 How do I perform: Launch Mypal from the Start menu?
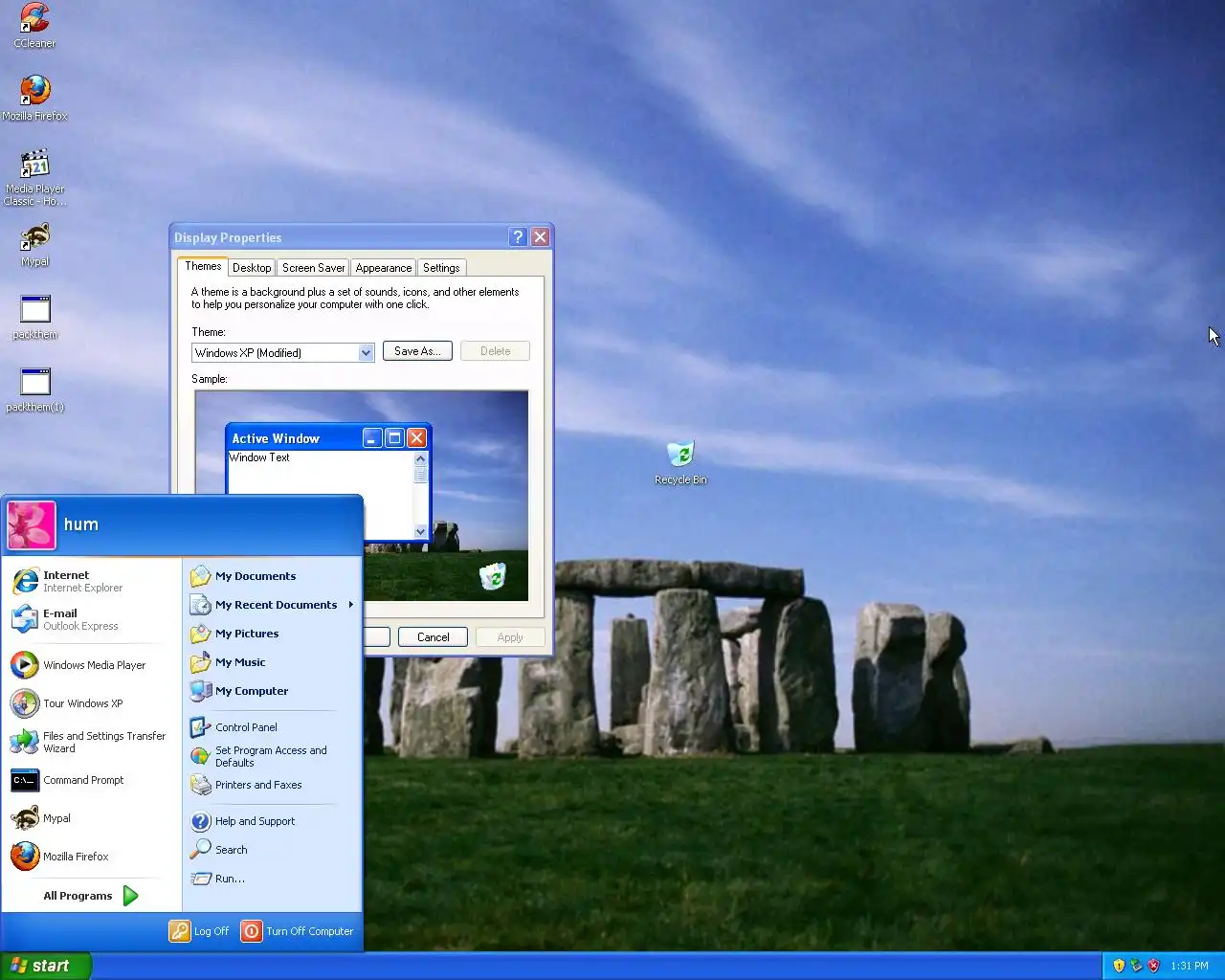92,818
